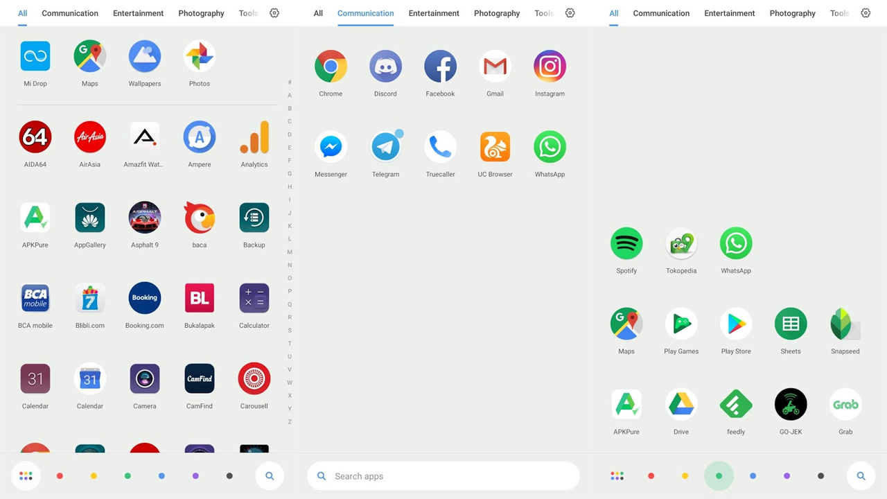Open Facebook Messenger
Viewport: 887px width, 499px height.
(331, 147)
